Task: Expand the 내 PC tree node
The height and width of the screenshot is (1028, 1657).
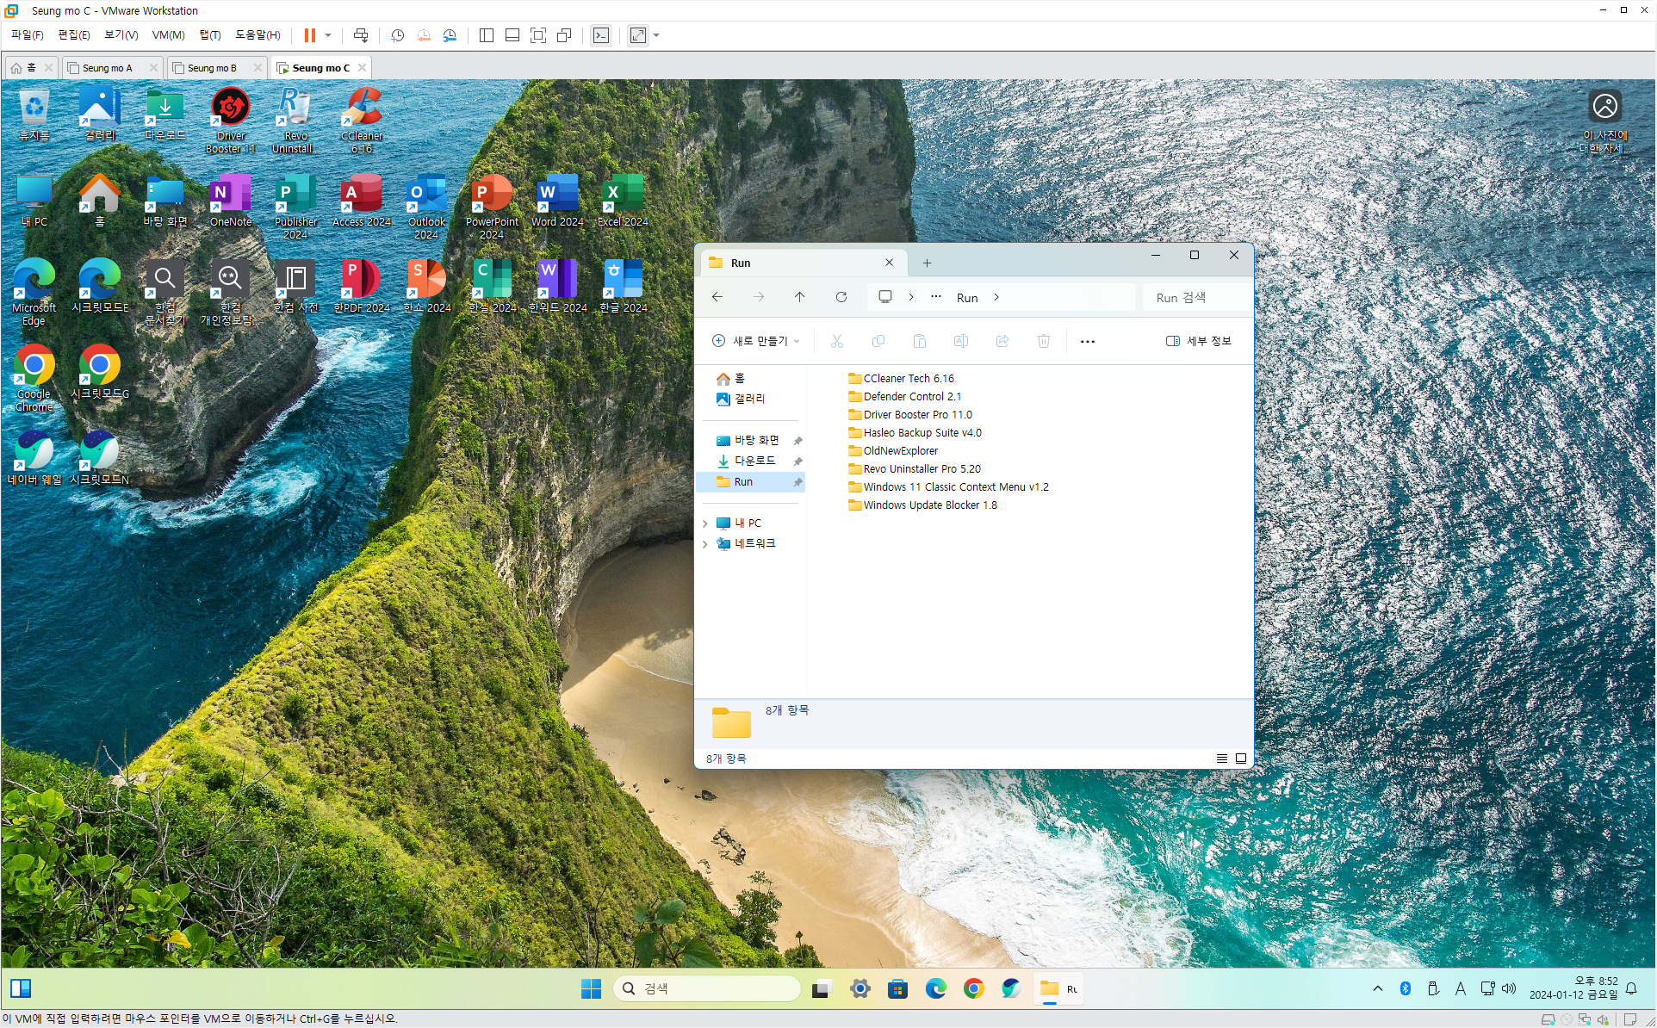Action: [705, 523]
